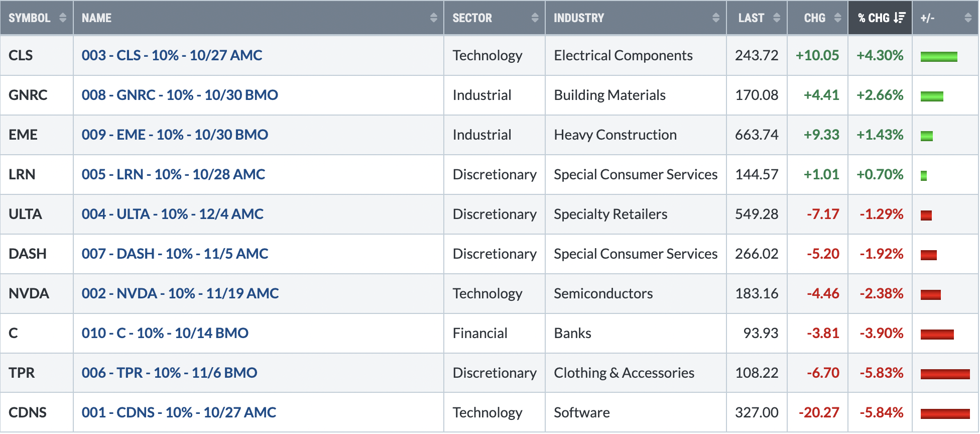Screen dimensions: 980x434
Task: Open the 006 - TPR - 10% - 11/6 BMO link
Action: point(169,373)
